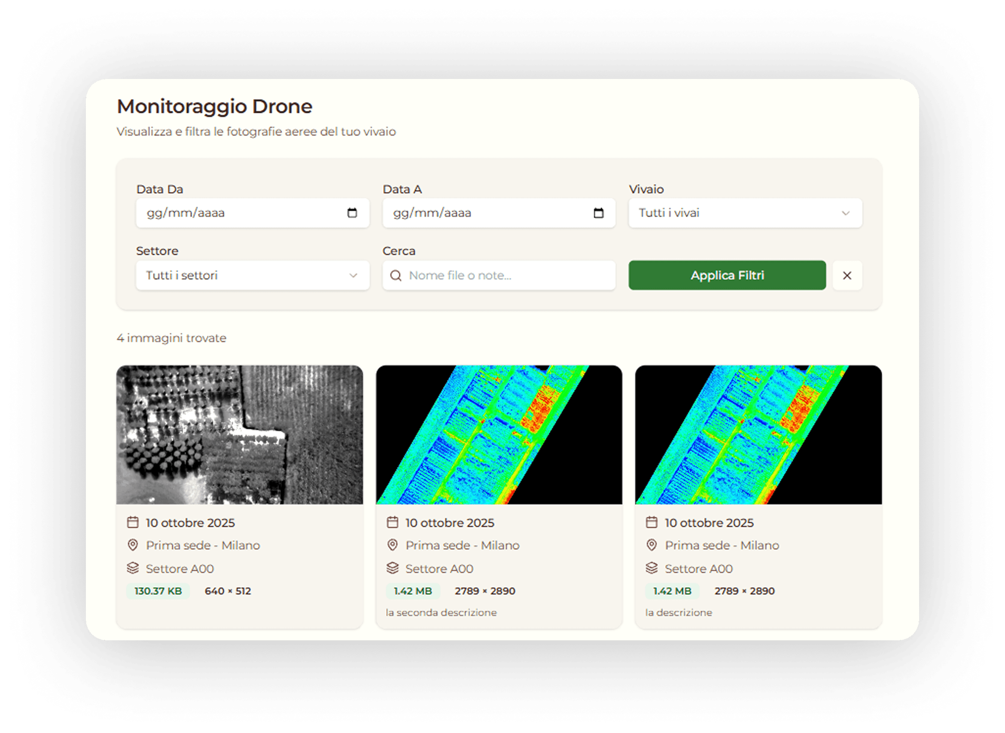Open calendar picker in Data Da field

coord(352,213)
